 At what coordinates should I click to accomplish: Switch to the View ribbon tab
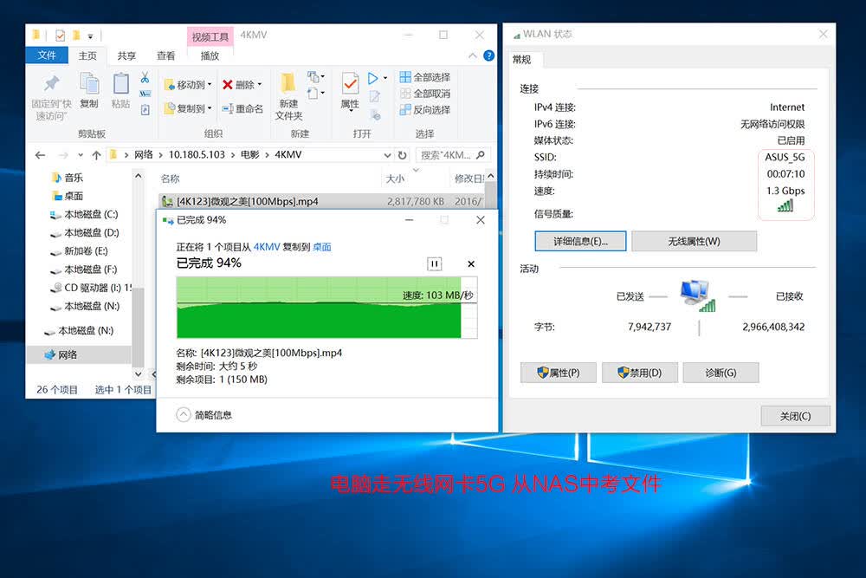pyautogui.click(x=165, y=55)
